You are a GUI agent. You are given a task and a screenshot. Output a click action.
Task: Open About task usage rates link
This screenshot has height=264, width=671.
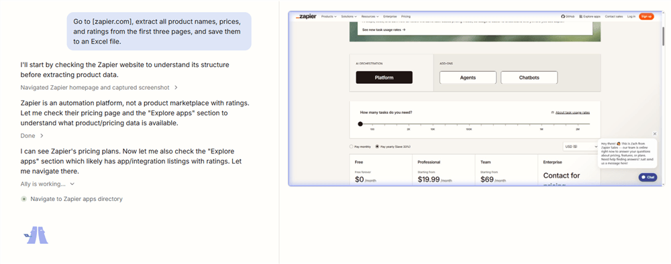[572, 113]
